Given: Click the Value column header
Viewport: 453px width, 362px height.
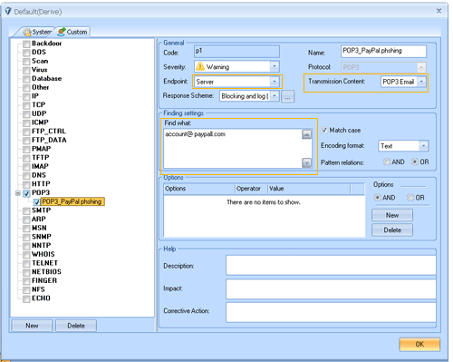Looking at the screenshot, I should pos(309,189).
